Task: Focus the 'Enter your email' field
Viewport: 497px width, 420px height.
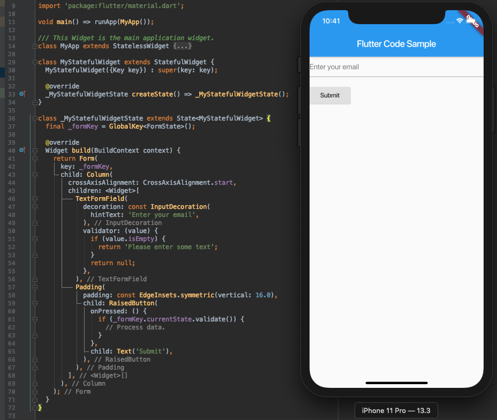Action: point(396,67)
